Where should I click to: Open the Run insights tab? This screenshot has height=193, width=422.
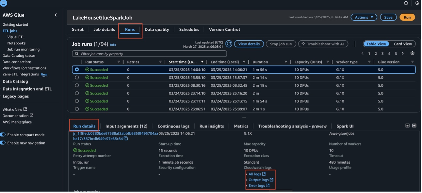pos(212,126)
